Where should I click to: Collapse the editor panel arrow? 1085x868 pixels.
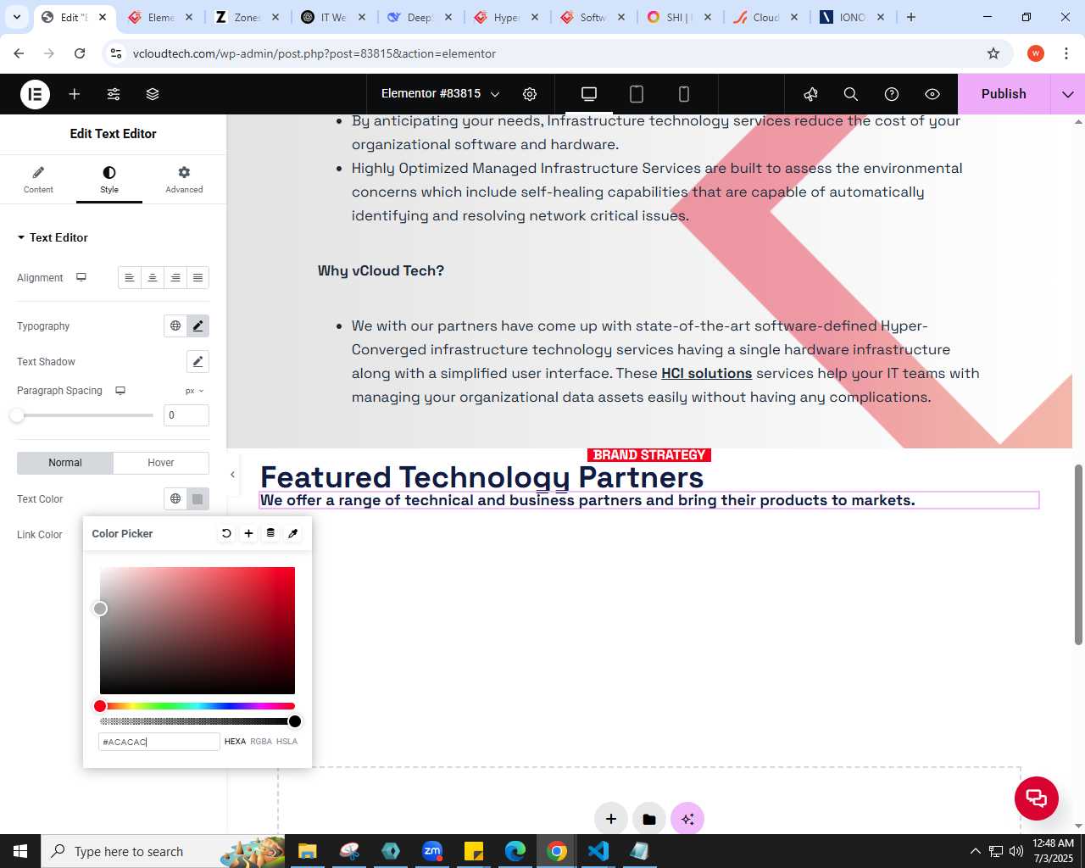(232, 475)
